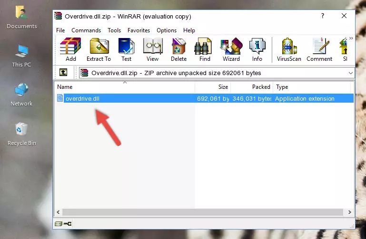Click the drive icon in status bar
This screenshot has height=239, width=366.
(59, 224)
